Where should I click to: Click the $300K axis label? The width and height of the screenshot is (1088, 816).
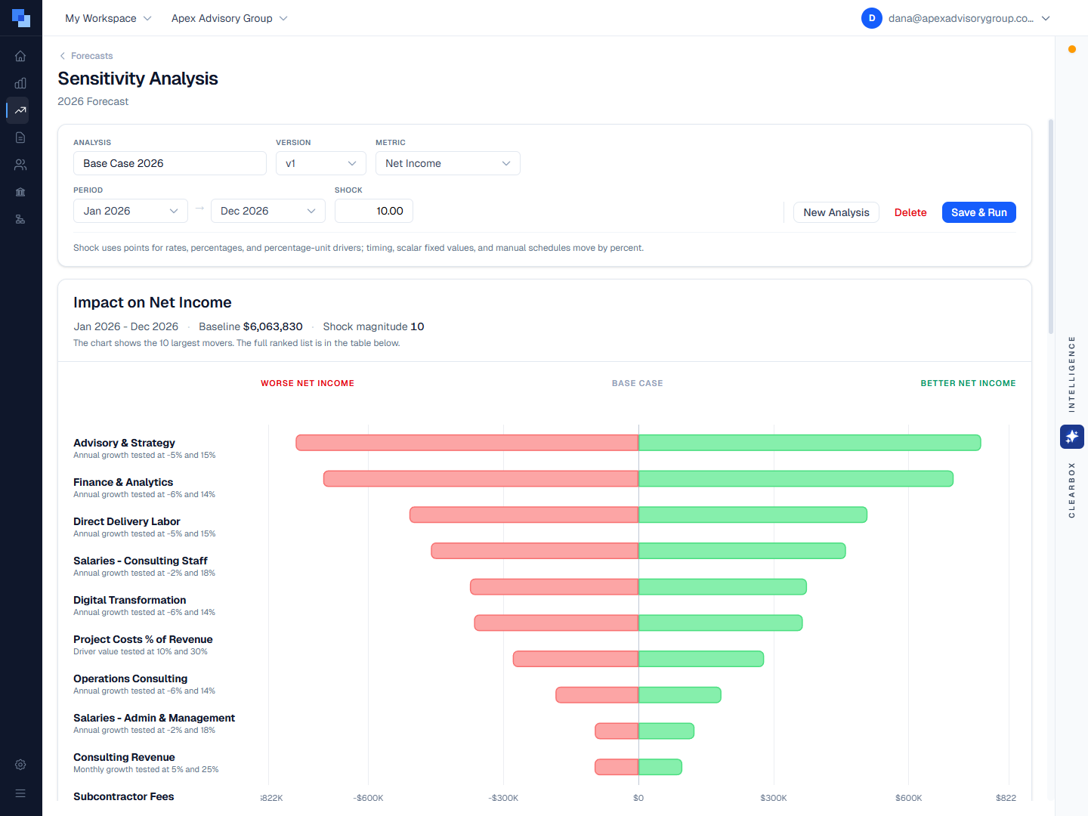[x=774, y=798]
